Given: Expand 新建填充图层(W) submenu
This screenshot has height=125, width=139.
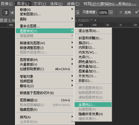Looking at the screenshot, I should [x=45, y=43].
